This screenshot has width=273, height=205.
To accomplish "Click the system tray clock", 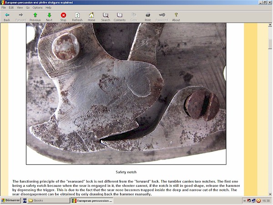I will click(266, 201).
